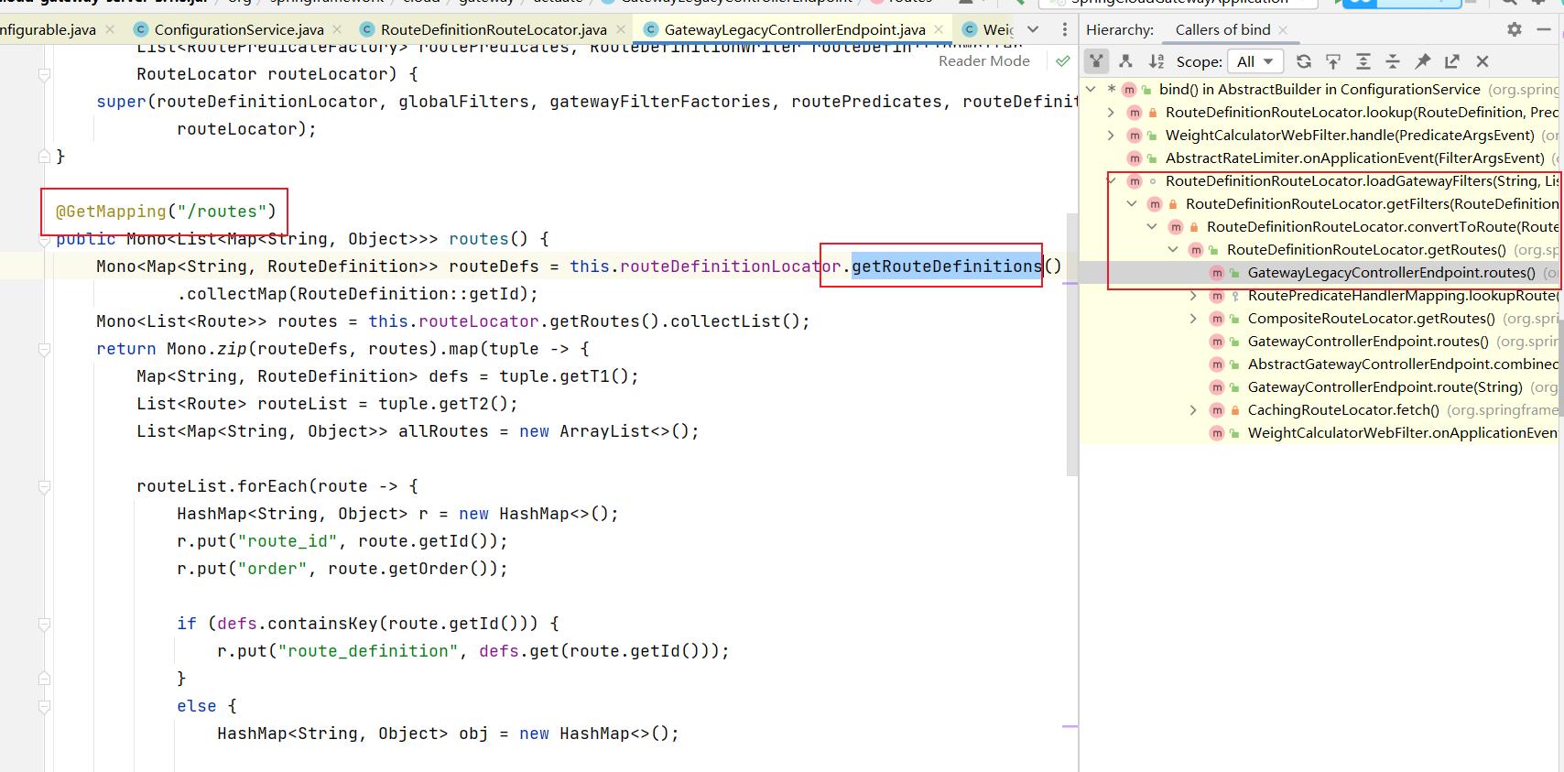Collapse convertToRoute tree node

(x=1152, y=226)
